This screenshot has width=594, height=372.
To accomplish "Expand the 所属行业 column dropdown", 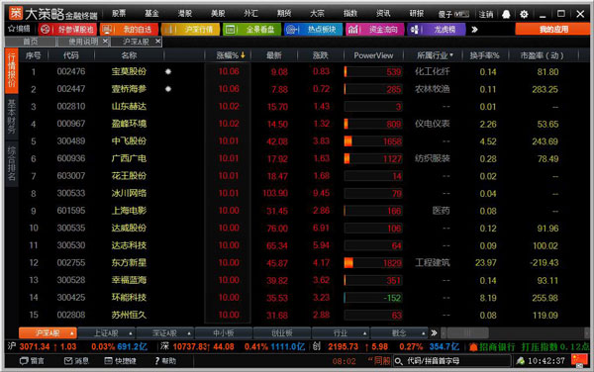I will click(451, 55).
